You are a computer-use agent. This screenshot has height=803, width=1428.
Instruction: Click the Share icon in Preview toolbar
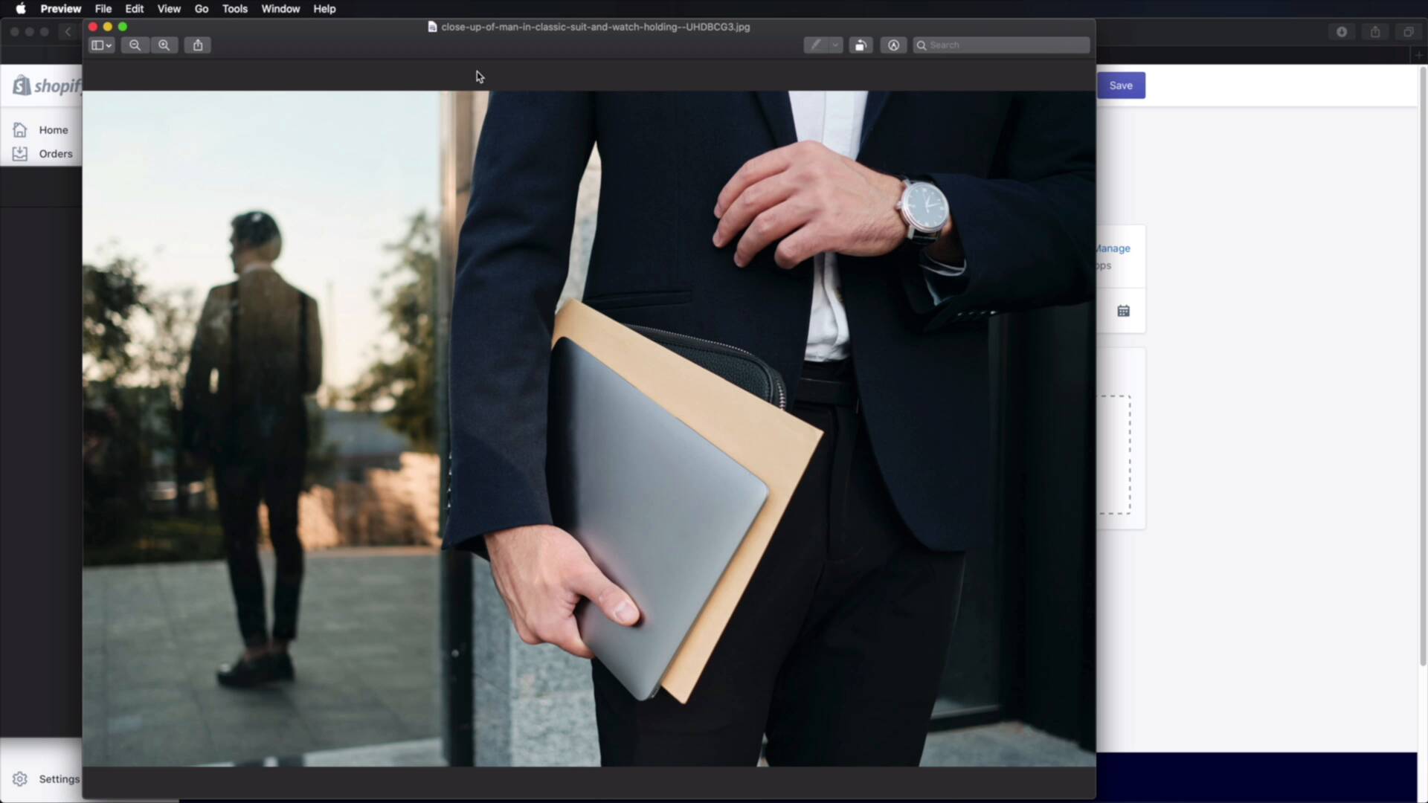tap(198, 45)
